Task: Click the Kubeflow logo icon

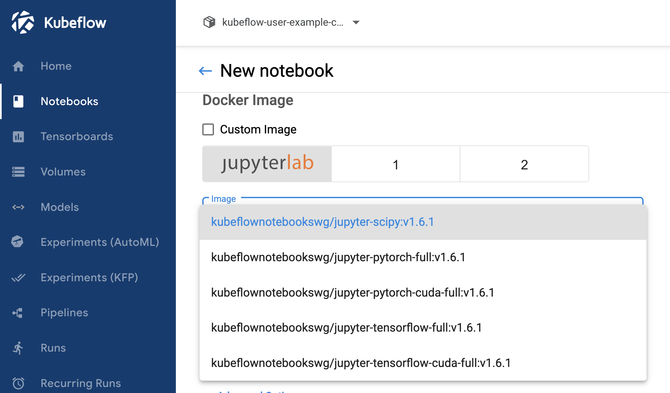Action: [23, 22]
